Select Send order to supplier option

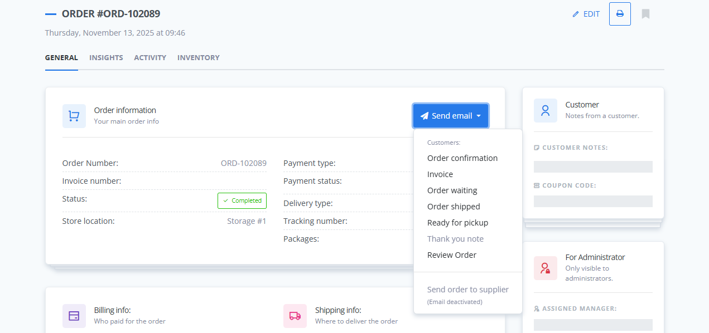467,289
